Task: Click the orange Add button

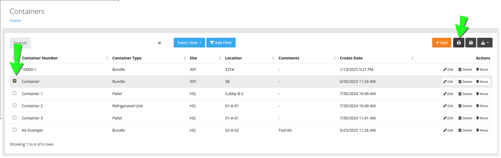Action: pyautogui.click(x=441, y=43)
